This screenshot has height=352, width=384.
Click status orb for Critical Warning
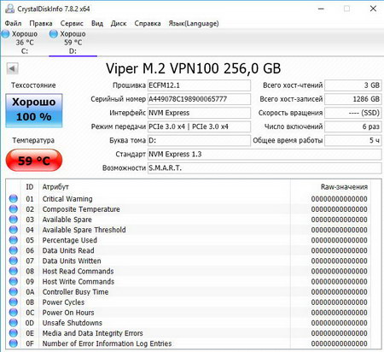tap(14, 199)
